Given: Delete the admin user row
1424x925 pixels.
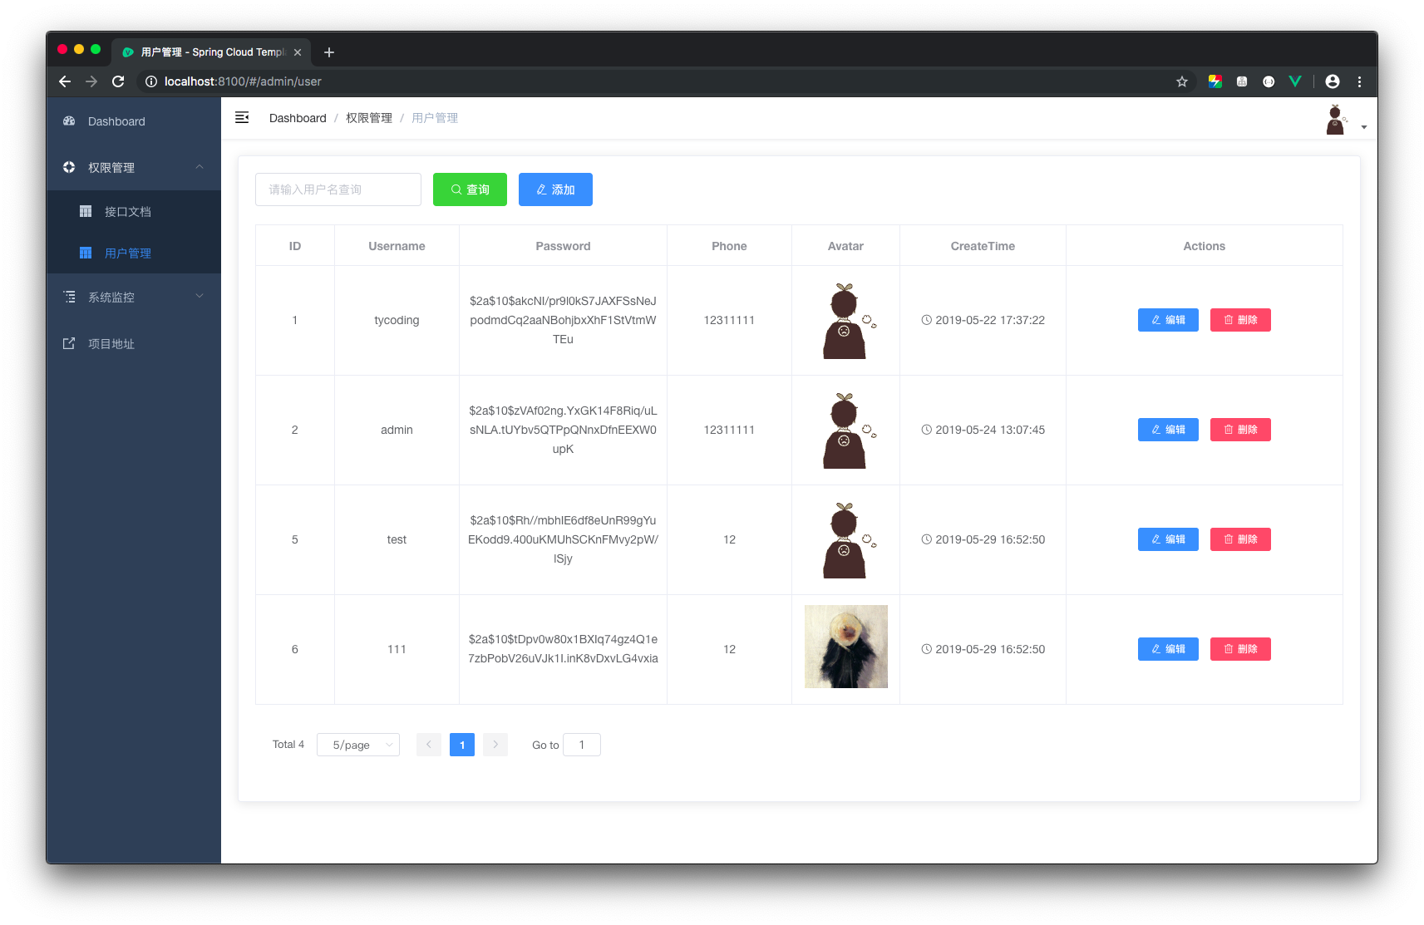Looking at the screenshot, I should (x=1240, y=430).
